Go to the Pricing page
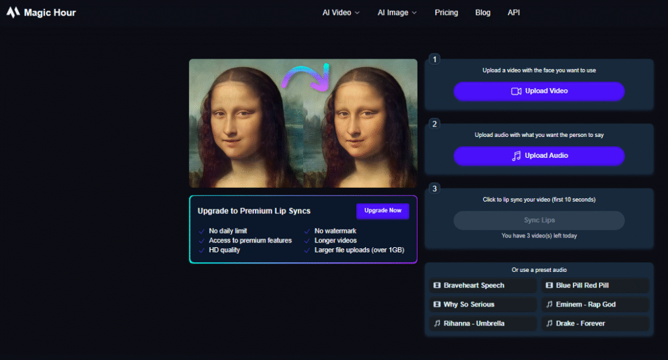The image size is (668, 360). click(446, 13)
